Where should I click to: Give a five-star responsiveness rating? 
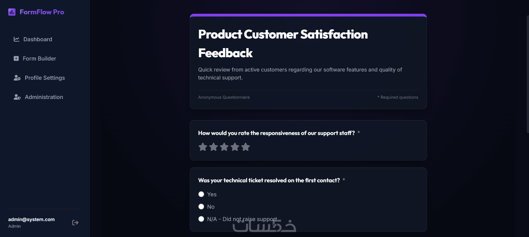tap(245, 147)
